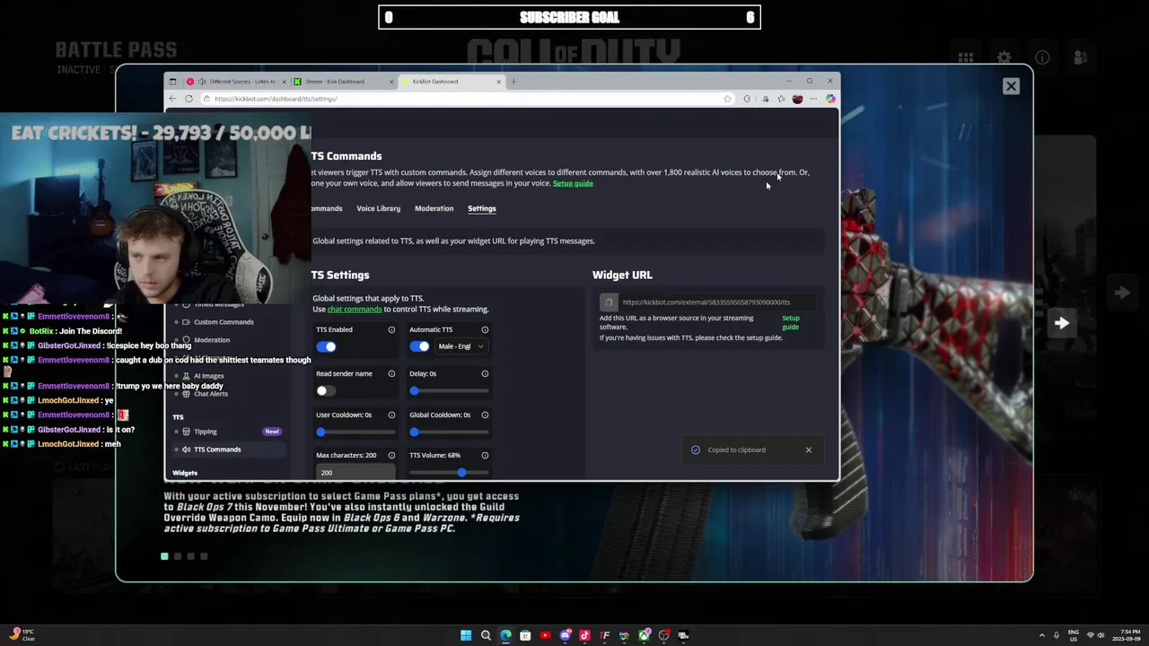Open the browser three-dots menu
Image resolution: width=1149 pixels, height=646 pixels.
click(813, 99)
